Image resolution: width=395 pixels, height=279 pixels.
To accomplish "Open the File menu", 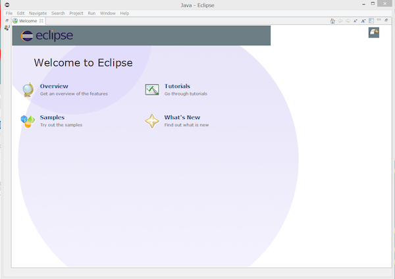I will (x=9, y=13).
